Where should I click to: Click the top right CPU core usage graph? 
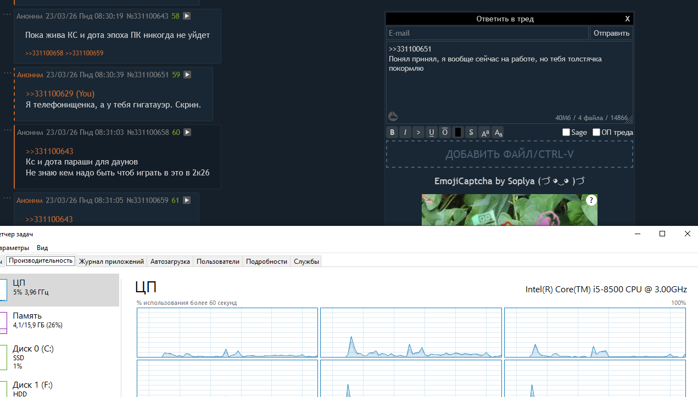tap(595, 332)
